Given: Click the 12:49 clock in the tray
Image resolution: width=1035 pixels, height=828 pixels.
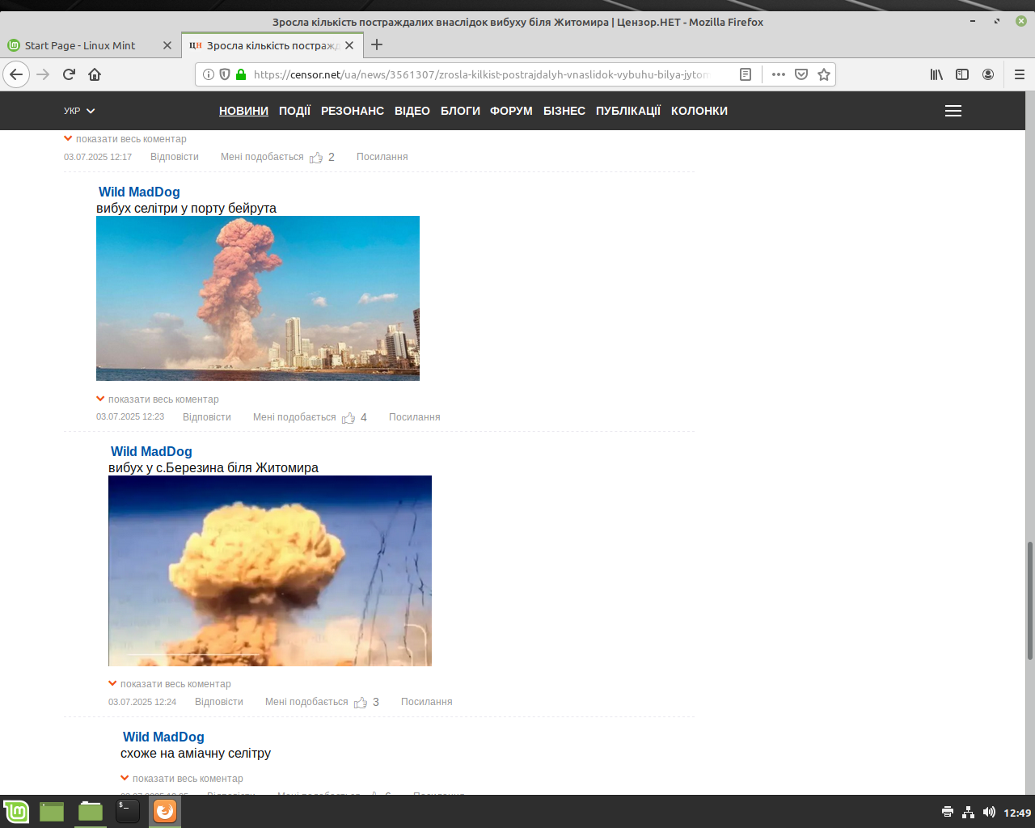Looking at the screenshot, I should [x=1017, y=812].
